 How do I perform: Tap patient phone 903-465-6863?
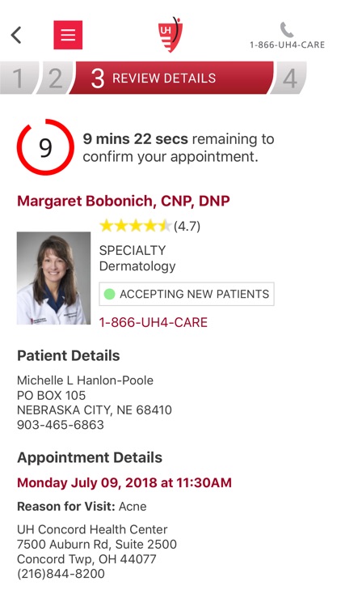click(x=61, y=425)
